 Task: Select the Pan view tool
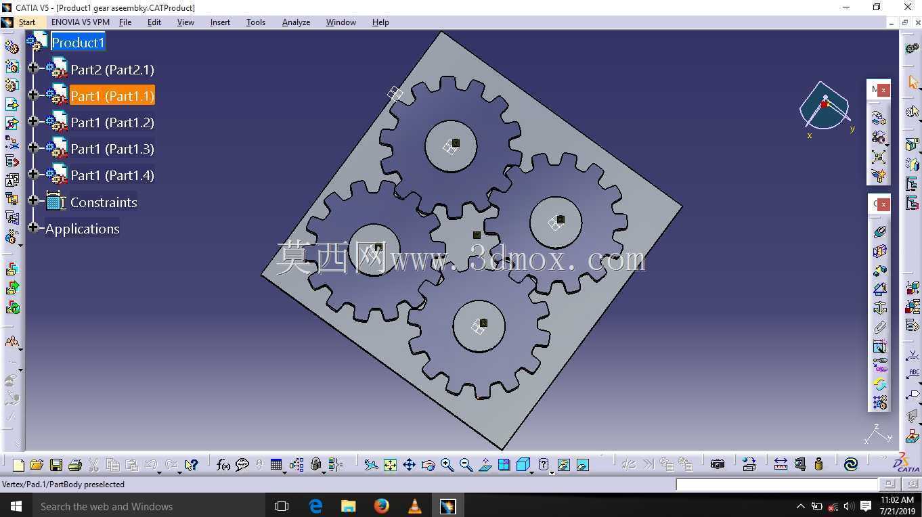click(409, 465)
